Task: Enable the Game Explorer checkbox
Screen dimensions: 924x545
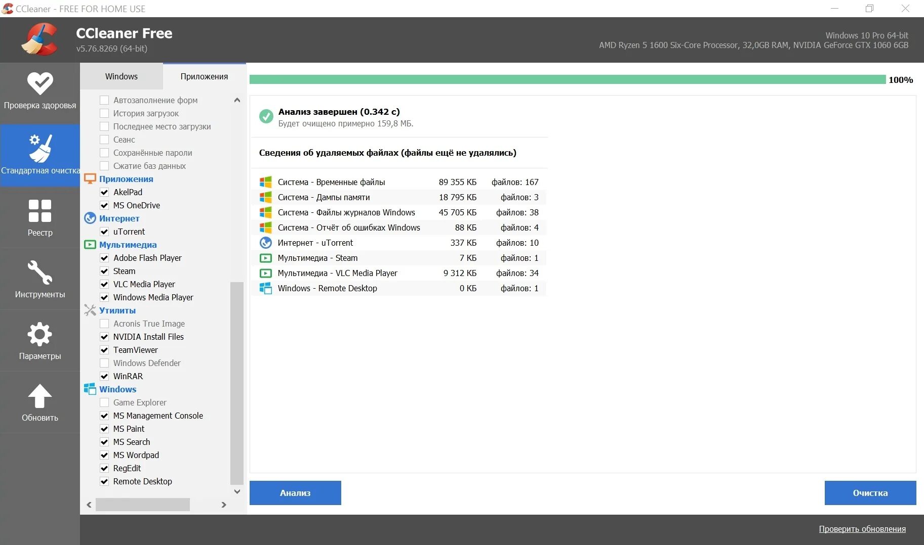Action: (104, 402)
